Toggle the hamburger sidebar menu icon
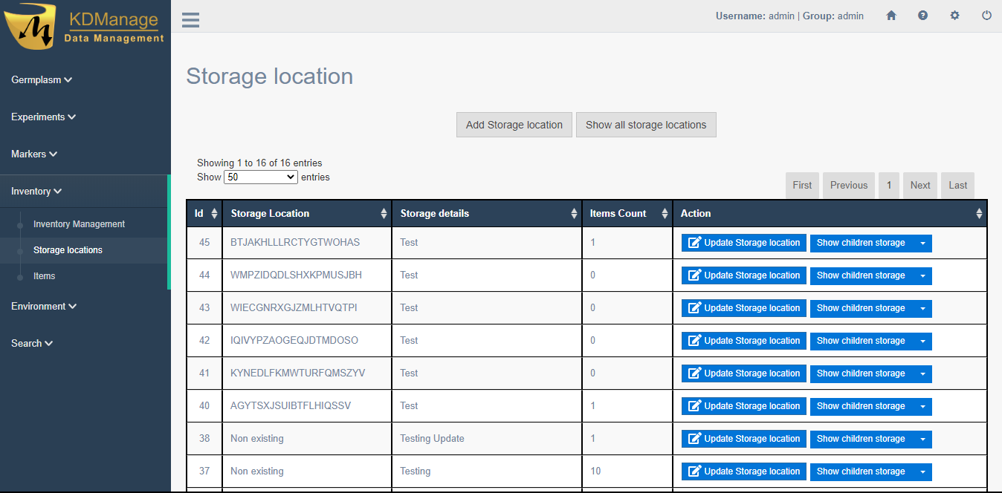Viewport: 1002px width, 493px height. [x=190, y=19]
